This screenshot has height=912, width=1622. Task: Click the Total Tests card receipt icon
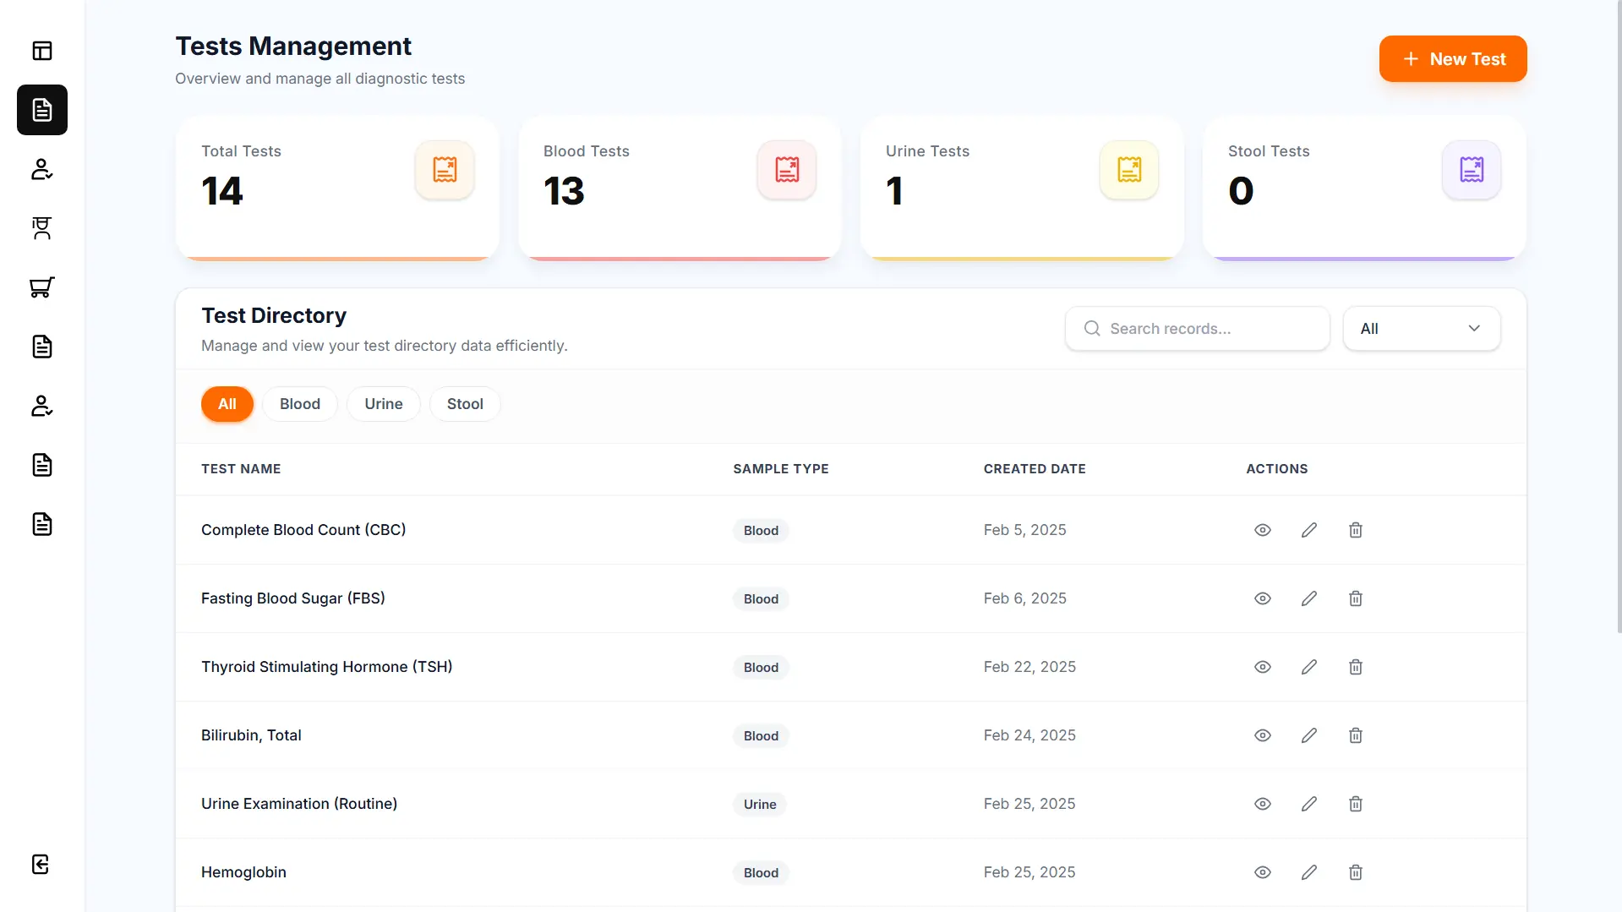[445, 170]
